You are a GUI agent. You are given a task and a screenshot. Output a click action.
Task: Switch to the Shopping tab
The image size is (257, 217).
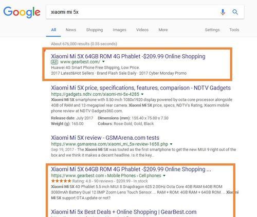pos(95,30)
